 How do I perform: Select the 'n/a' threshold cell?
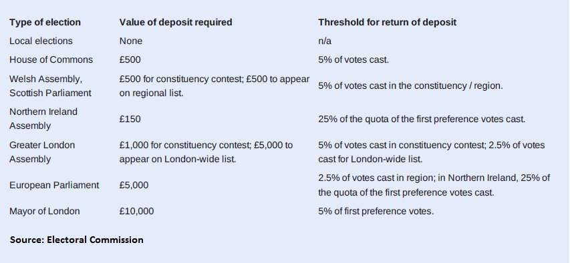325,41
